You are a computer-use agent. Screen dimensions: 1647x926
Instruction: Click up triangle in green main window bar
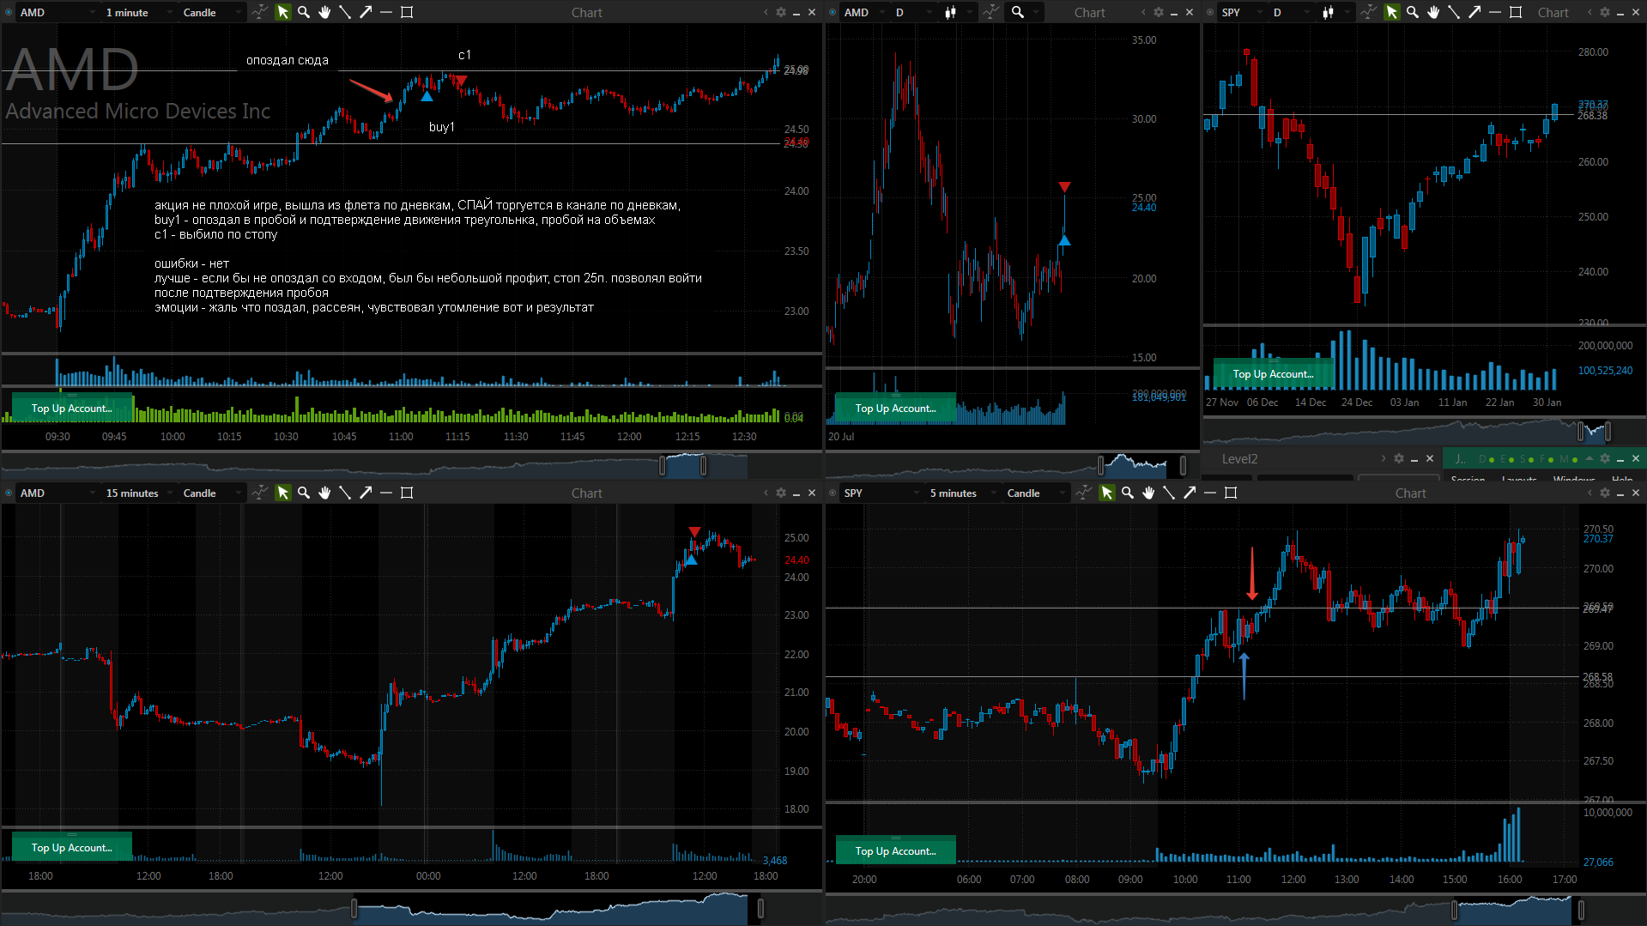coord(1589,458)
